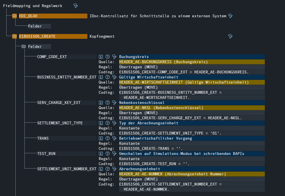Select the EDI_DC40 segment label
Viewport: 285px width, 196px height.
point(53,16)
